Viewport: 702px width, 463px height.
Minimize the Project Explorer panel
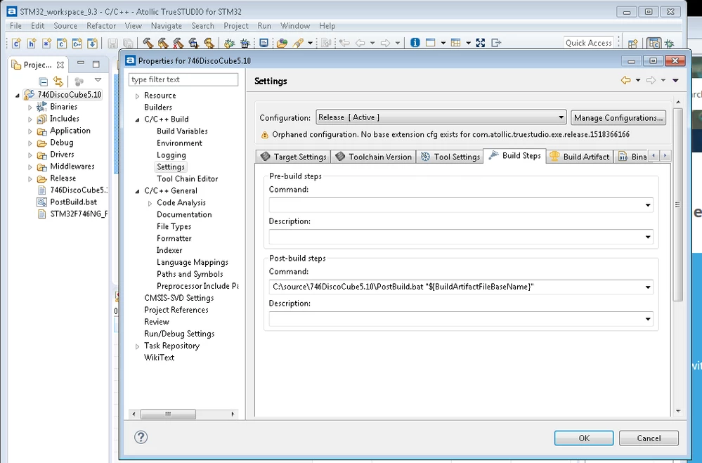[81, 63]
